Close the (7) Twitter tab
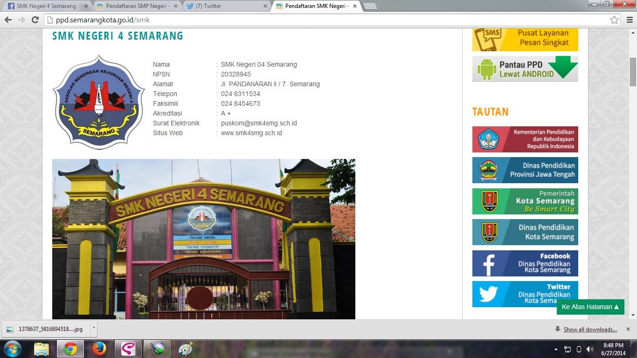The image size is (637, 358). 265,7
